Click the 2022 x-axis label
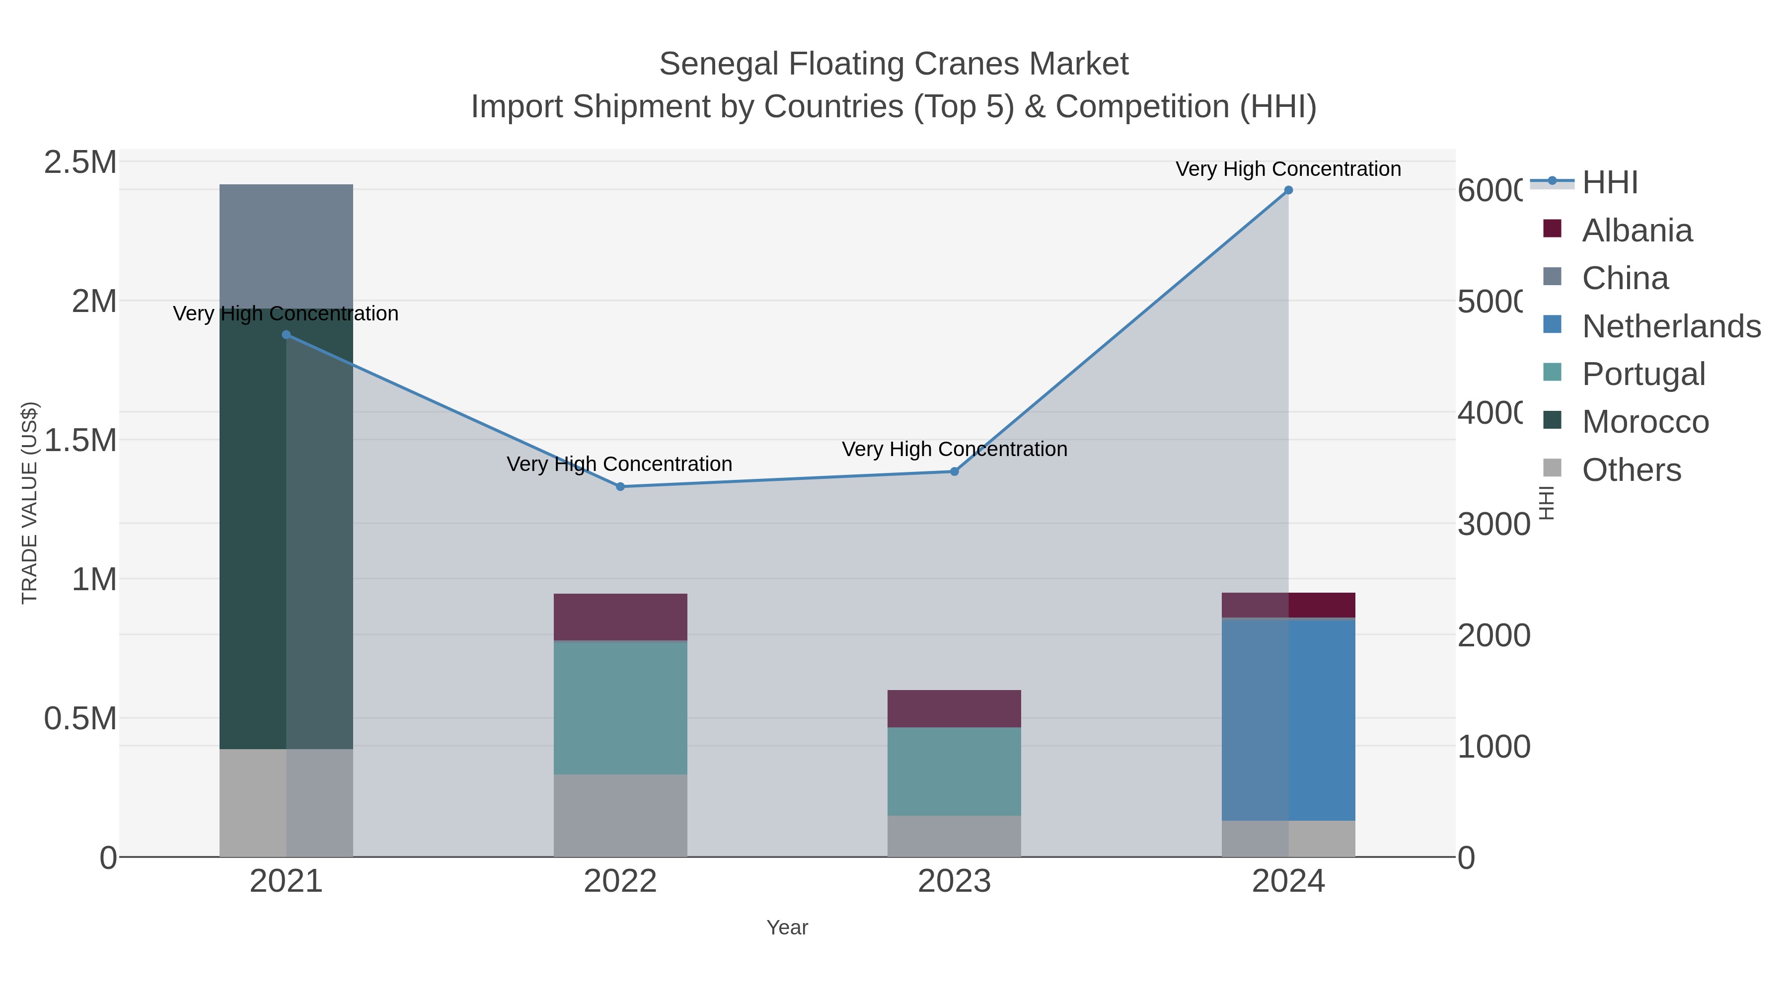 [x=620, y=881]
